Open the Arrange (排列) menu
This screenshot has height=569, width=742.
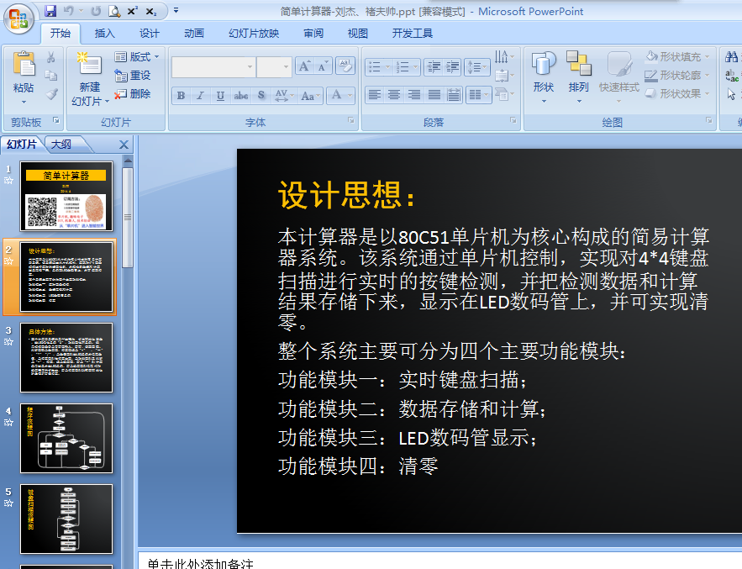(578, 77)
